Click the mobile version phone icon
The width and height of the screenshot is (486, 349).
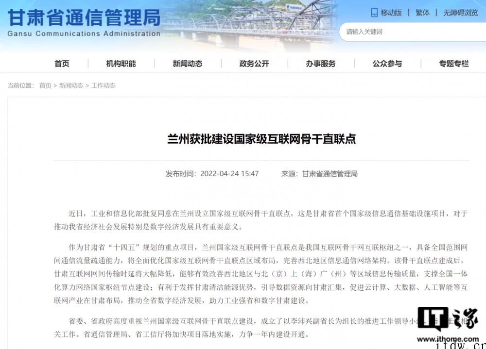pos(374,13)
